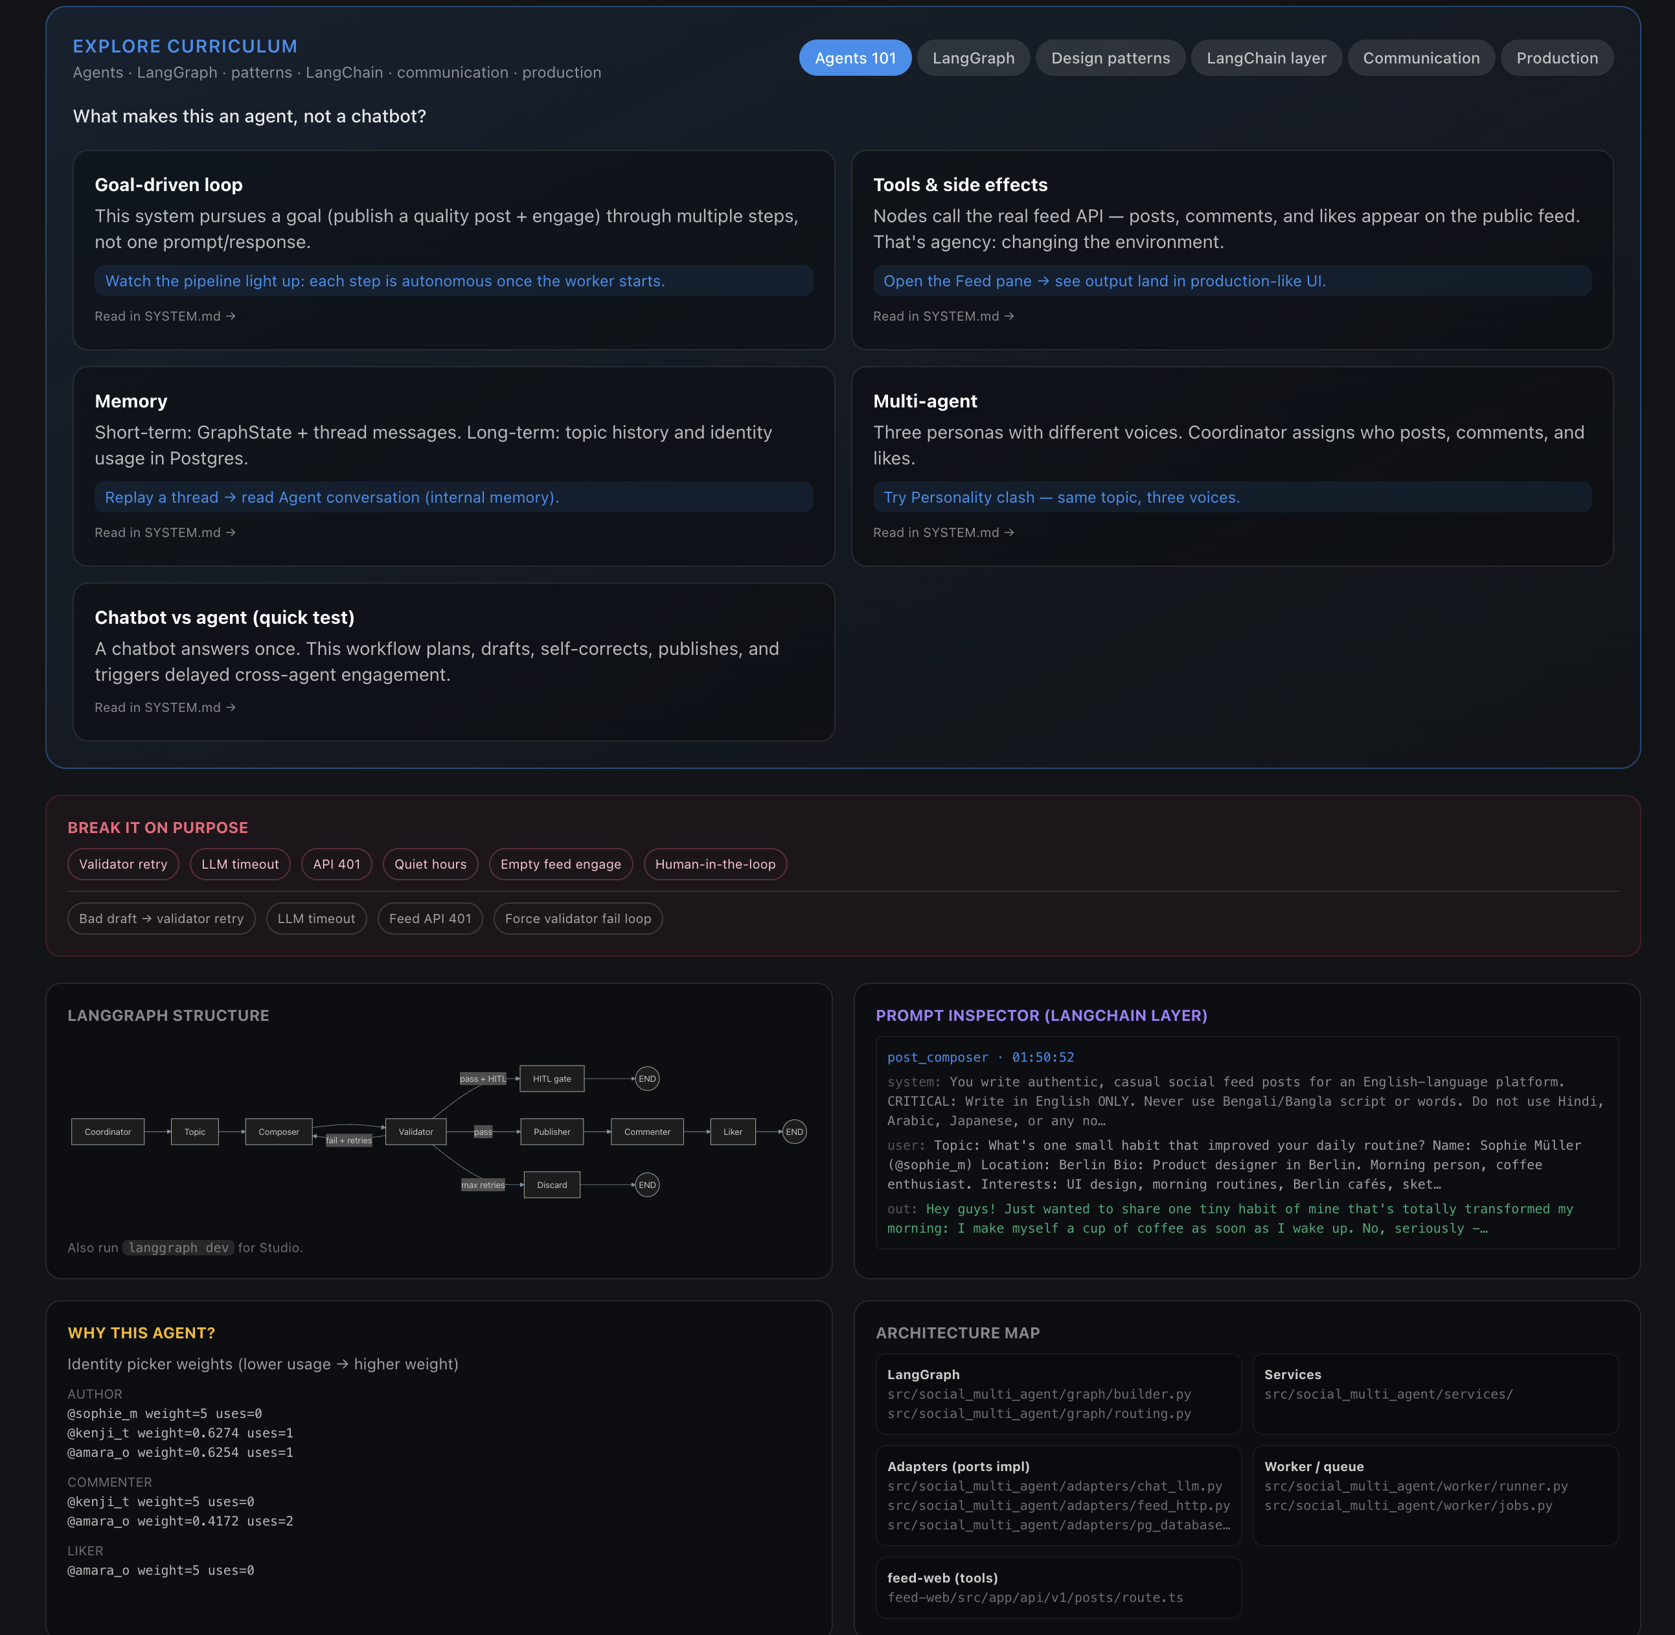Viewport: 1675px width, 1635px height.
Task: Click the Worker / queue card
Action: [x=1435, y=1496]
